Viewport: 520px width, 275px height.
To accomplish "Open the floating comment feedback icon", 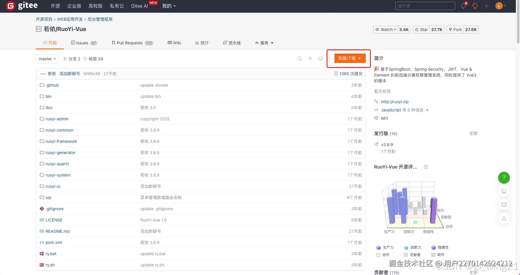I will (504, 204).
